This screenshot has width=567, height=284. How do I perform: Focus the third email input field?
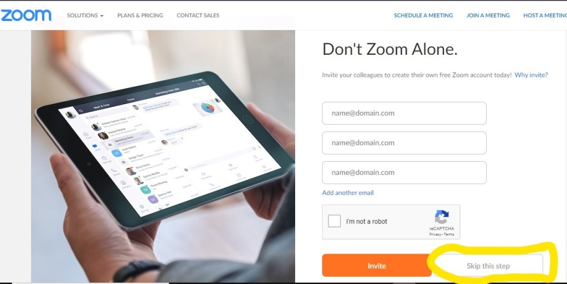[x=404, y=172]
